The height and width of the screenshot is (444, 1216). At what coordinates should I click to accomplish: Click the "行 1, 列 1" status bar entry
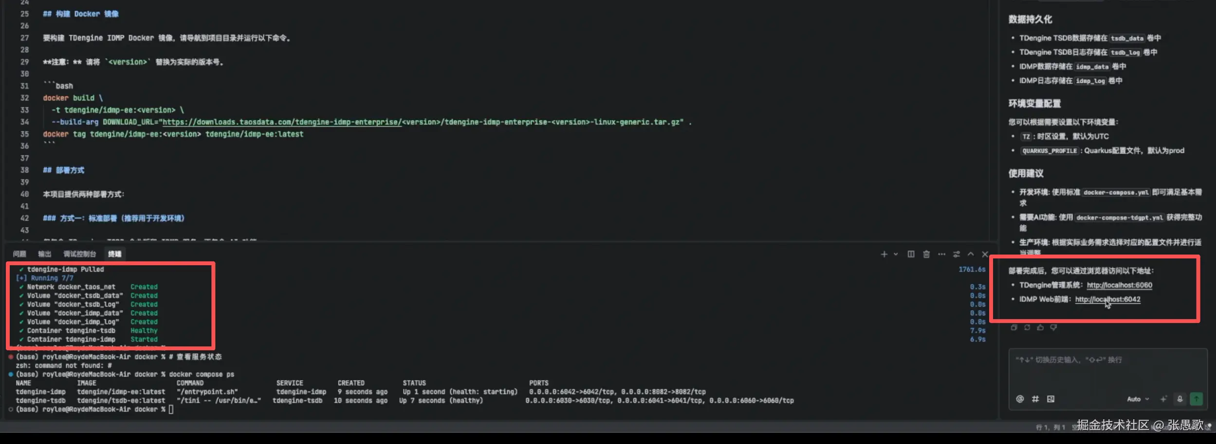point(1050,427)
